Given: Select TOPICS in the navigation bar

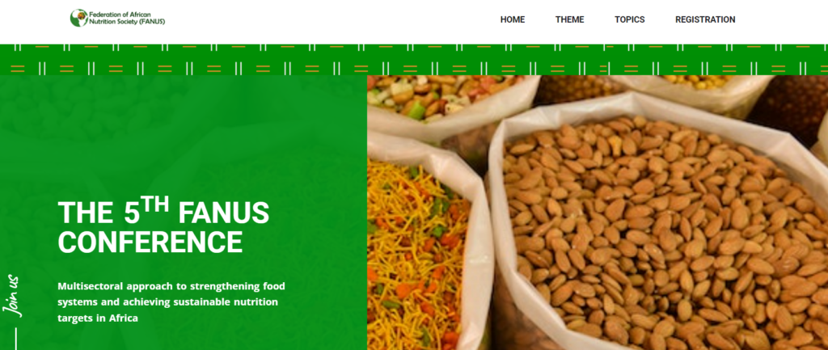Looking at the screenshot, I should click(629, 19).
